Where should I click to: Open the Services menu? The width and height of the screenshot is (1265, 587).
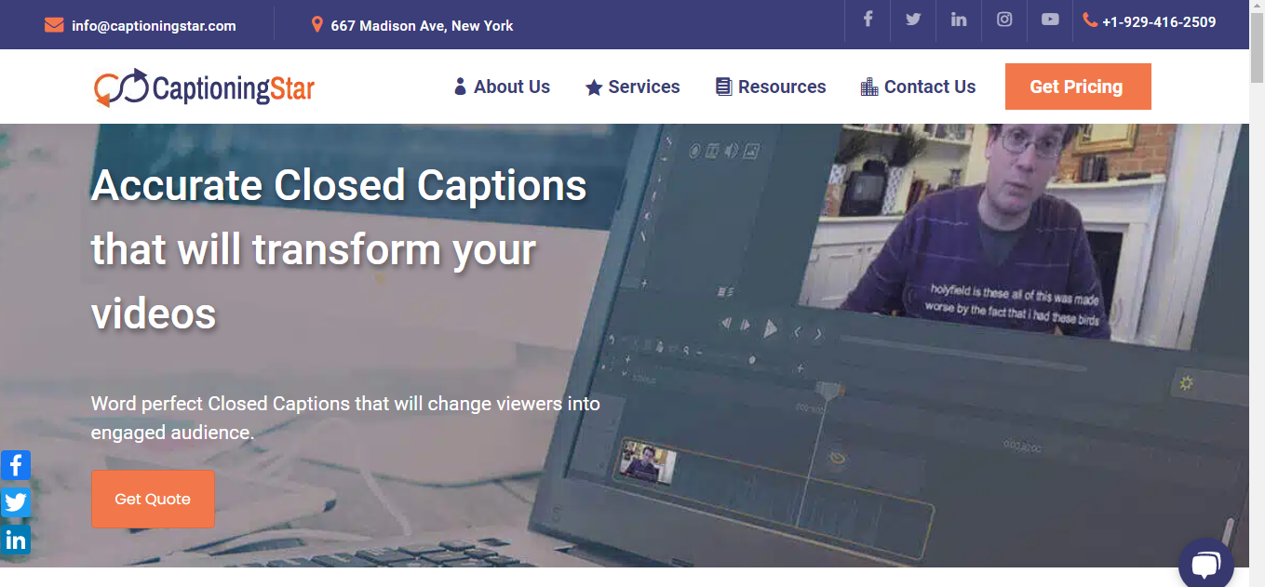[x=632, y=87]
